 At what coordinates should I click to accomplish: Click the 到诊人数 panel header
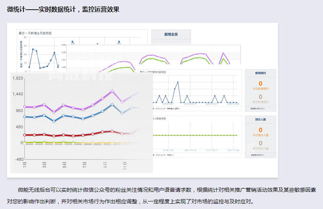tap(260, 120)
